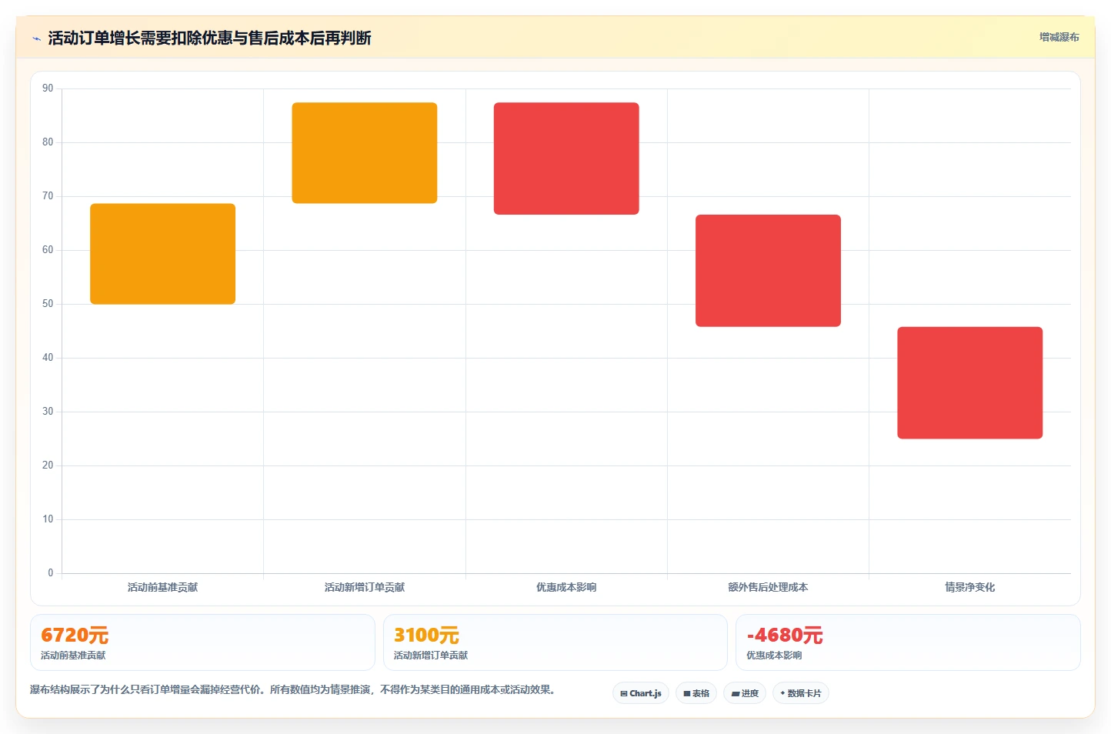Open the -4680元 data card
Screen dimensions: 1111x734
coord(908,642)
